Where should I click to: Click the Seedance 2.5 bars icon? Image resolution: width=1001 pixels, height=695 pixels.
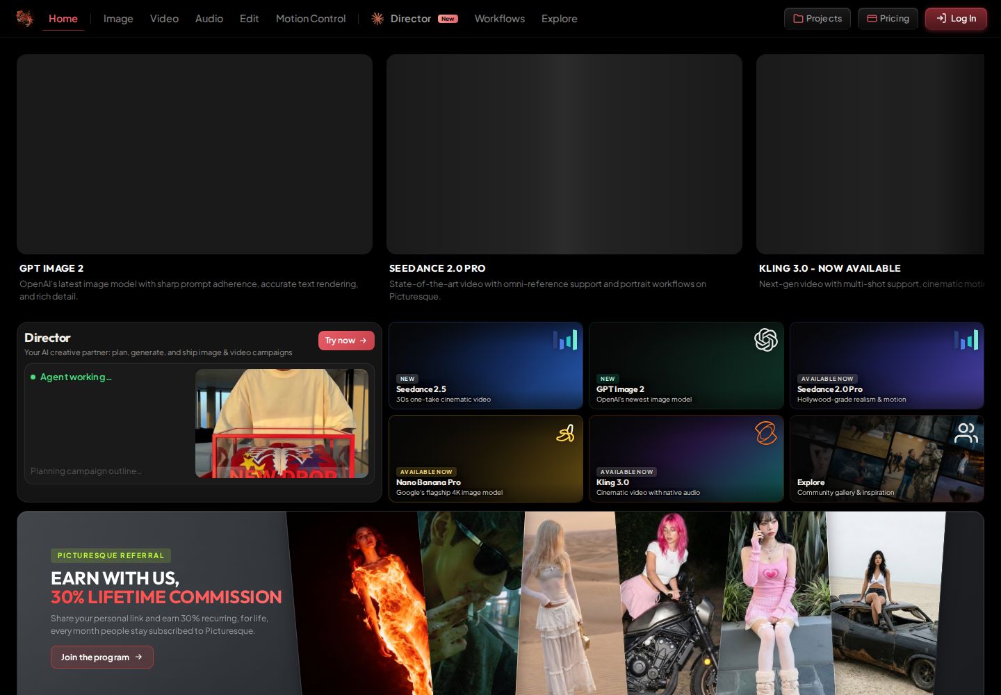565,340
